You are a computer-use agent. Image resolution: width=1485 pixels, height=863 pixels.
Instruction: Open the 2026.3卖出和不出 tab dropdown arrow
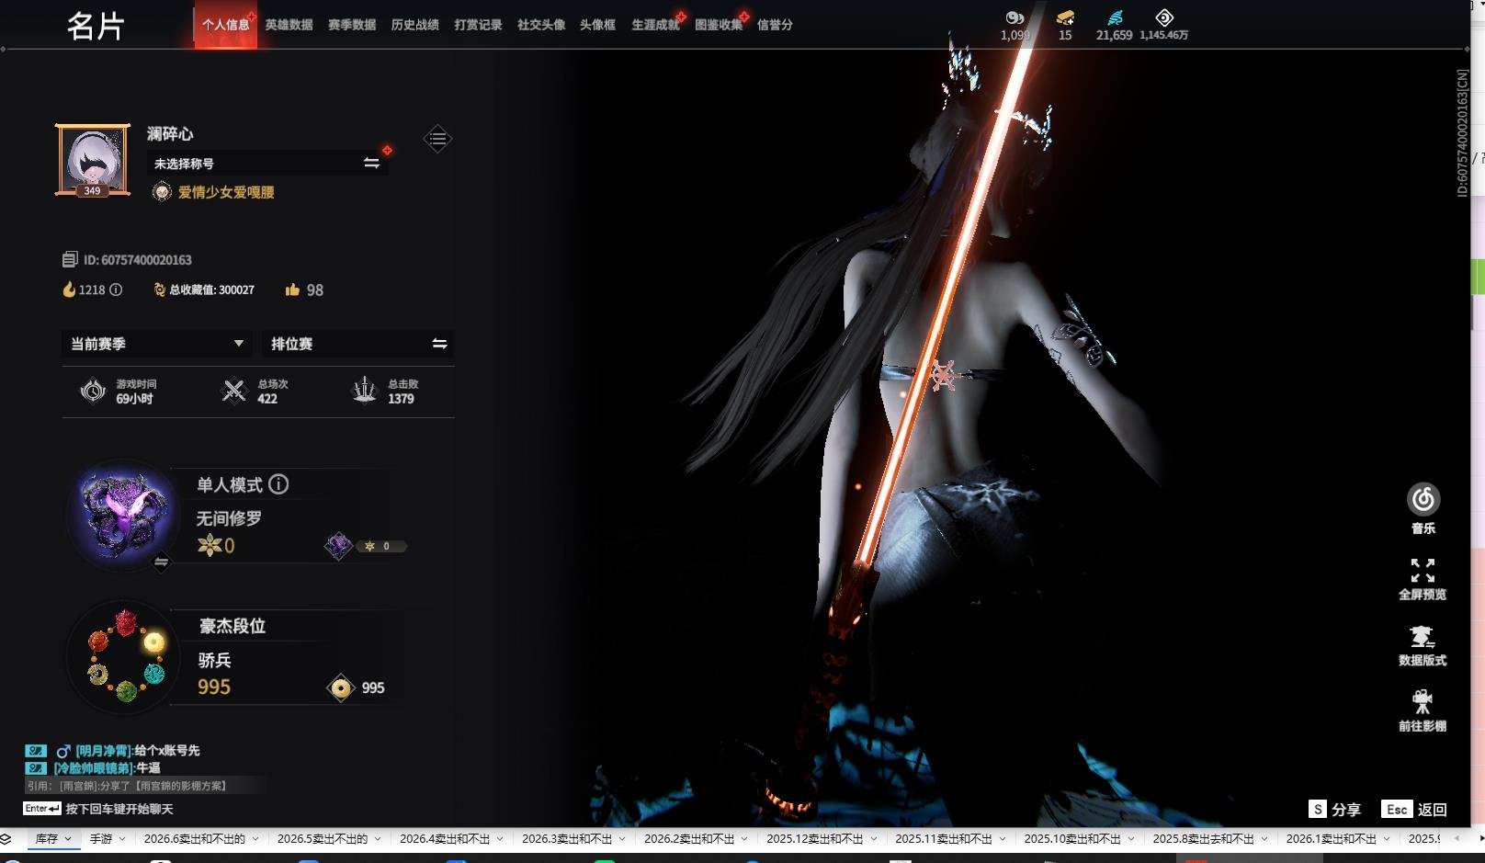[622, 838]
